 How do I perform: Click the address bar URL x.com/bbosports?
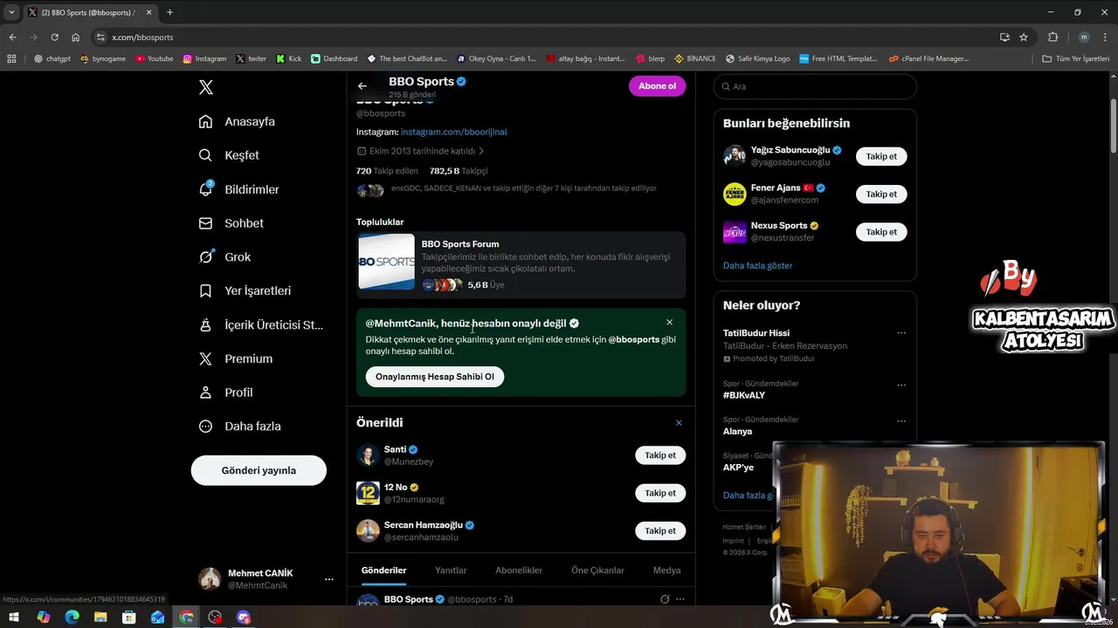point(142,38)
